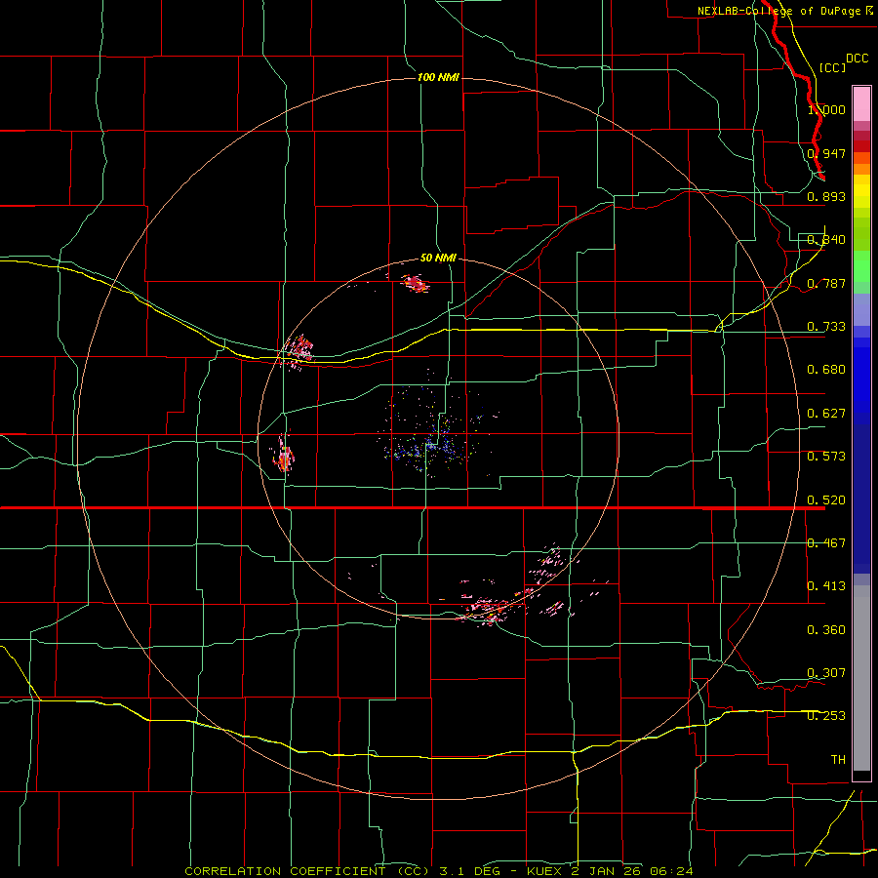Click the gray segment of the color bar

tap(861, 678)
